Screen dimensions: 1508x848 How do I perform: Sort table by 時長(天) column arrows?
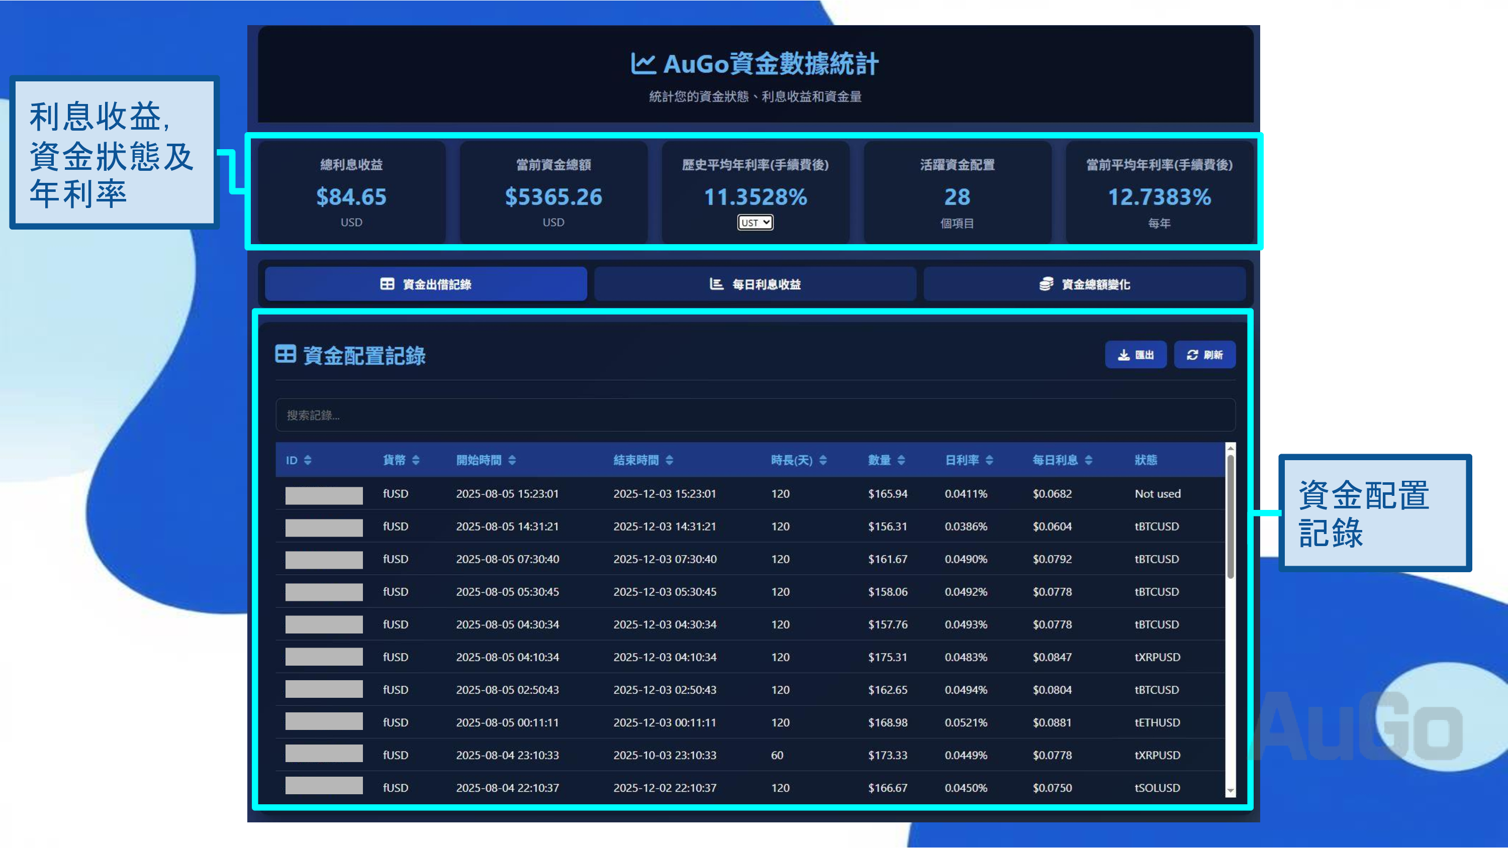pyautogui.click(x=823, y=461)
